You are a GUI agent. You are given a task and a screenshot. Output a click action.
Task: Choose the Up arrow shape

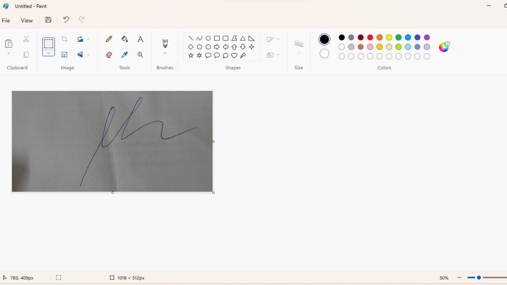[x=234, y=47]
